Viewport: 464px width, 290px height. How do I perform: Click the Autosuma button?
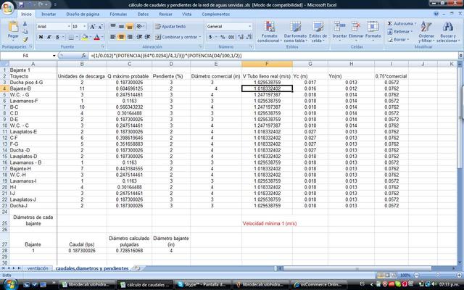tap(402, 23)
